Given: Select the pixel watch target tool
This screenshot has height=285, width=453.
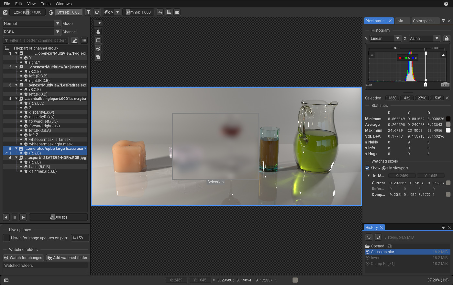Looking at the screenshot, I should point(98,49).
